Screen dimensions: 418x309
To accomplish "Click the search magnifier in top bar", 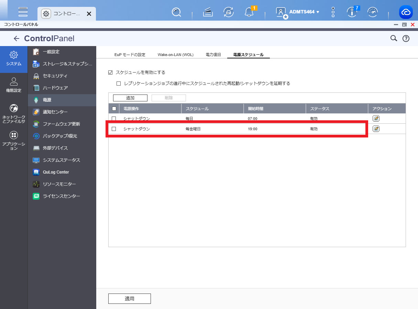I will coord(176,12).
